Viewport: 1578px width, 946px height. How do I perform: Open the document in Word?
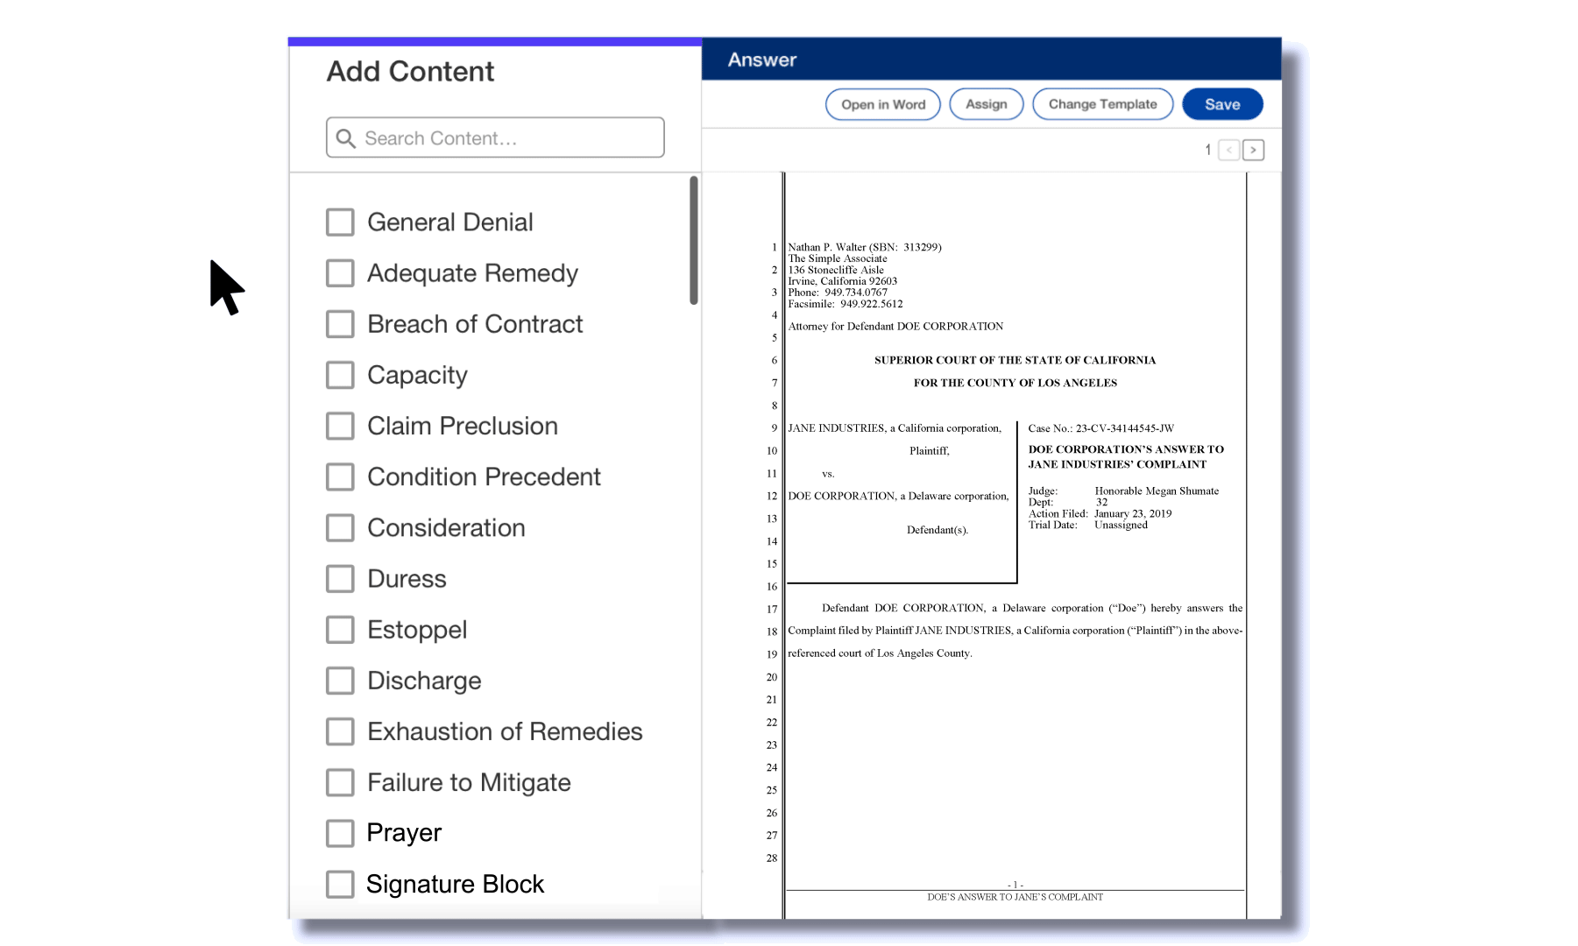(883, 104)
